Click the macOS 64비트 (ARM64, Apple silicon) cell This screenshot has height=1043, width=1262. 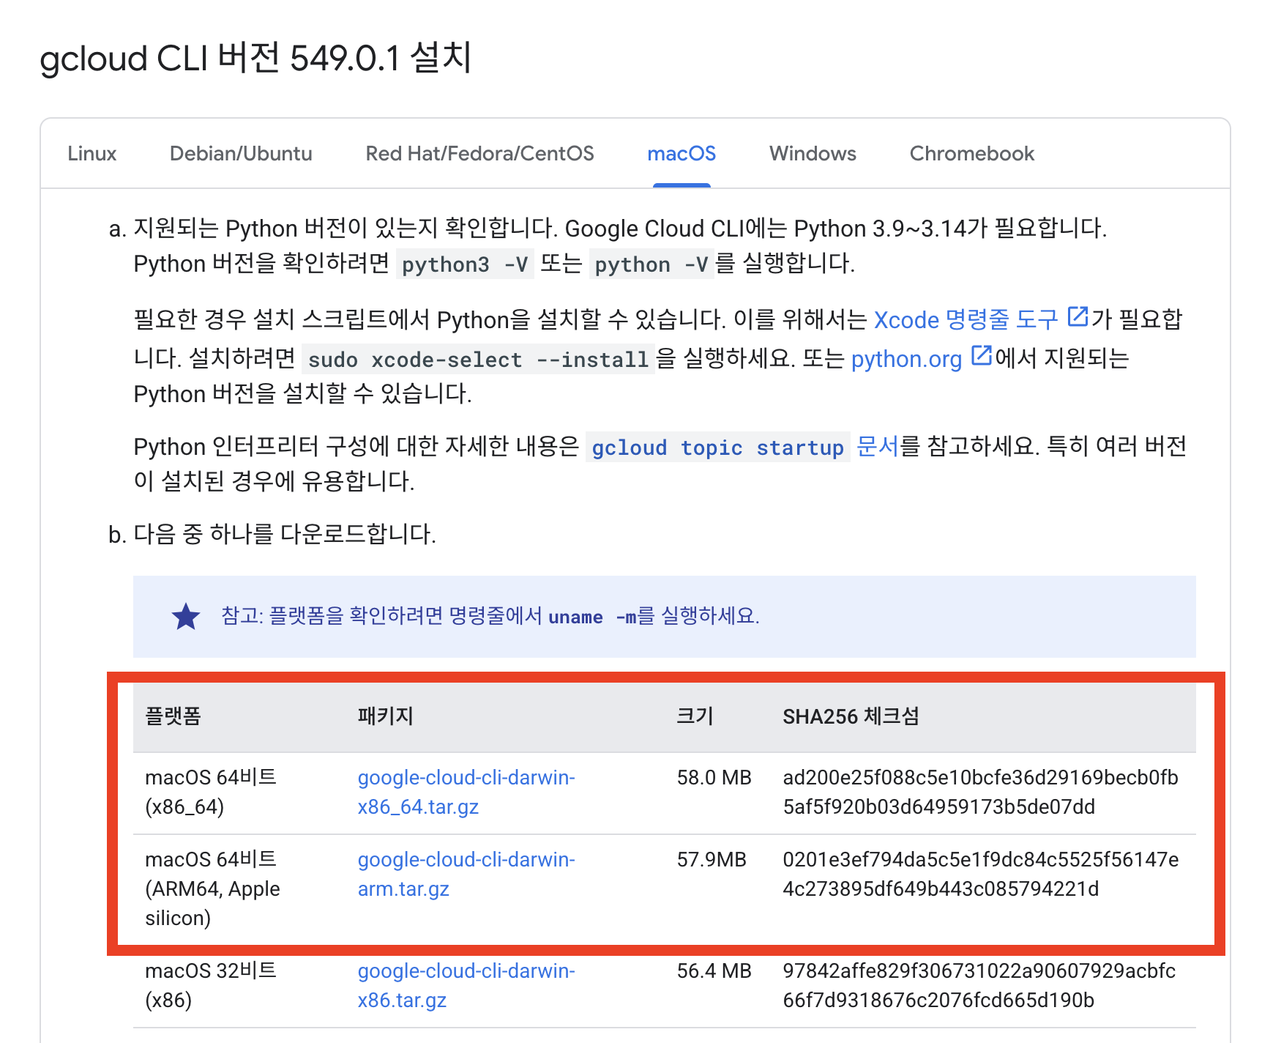pyautogui.click(x=213, y=889)
